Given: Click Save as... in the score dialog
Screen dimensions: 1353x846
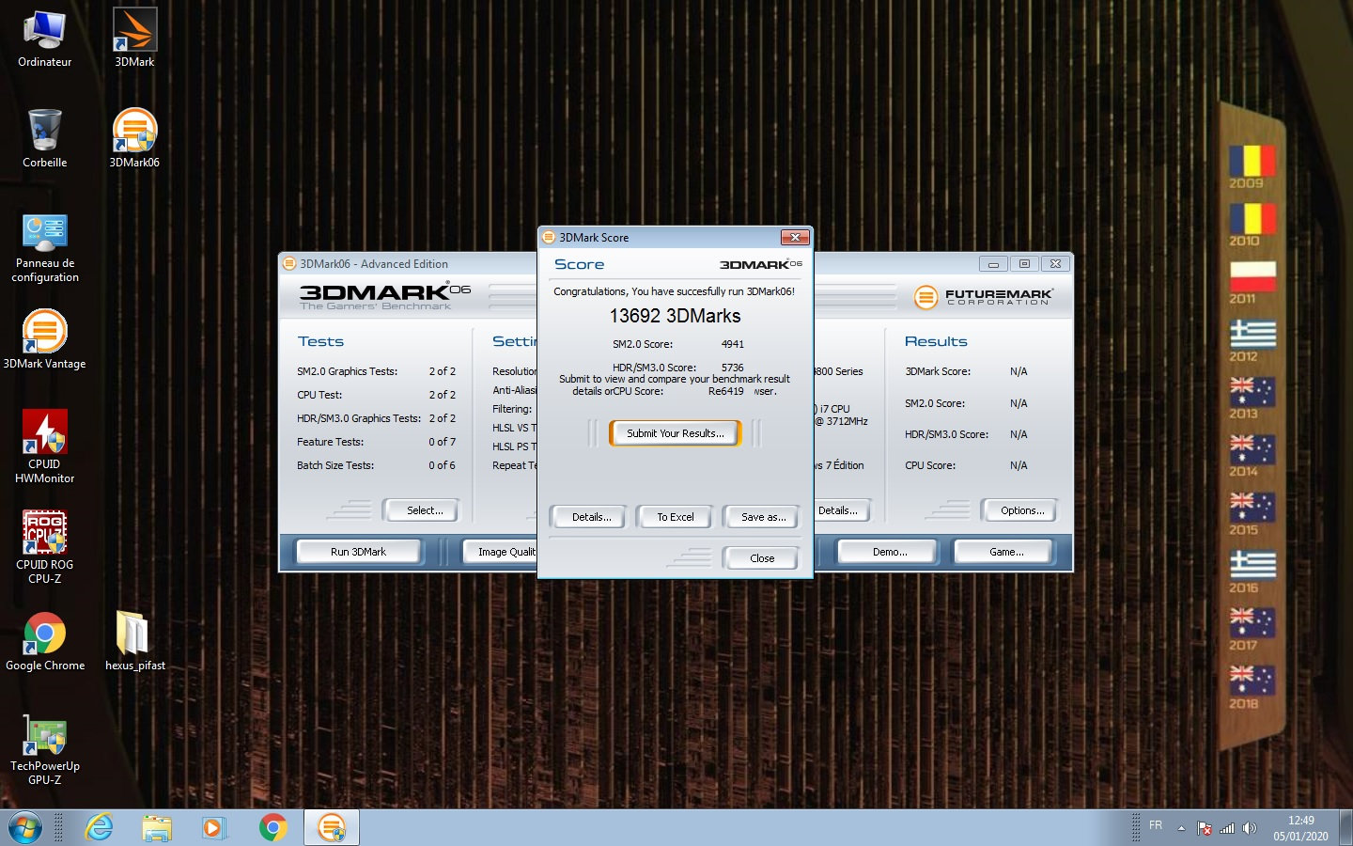Looking at the screenshot, I should tap(764, 517).
